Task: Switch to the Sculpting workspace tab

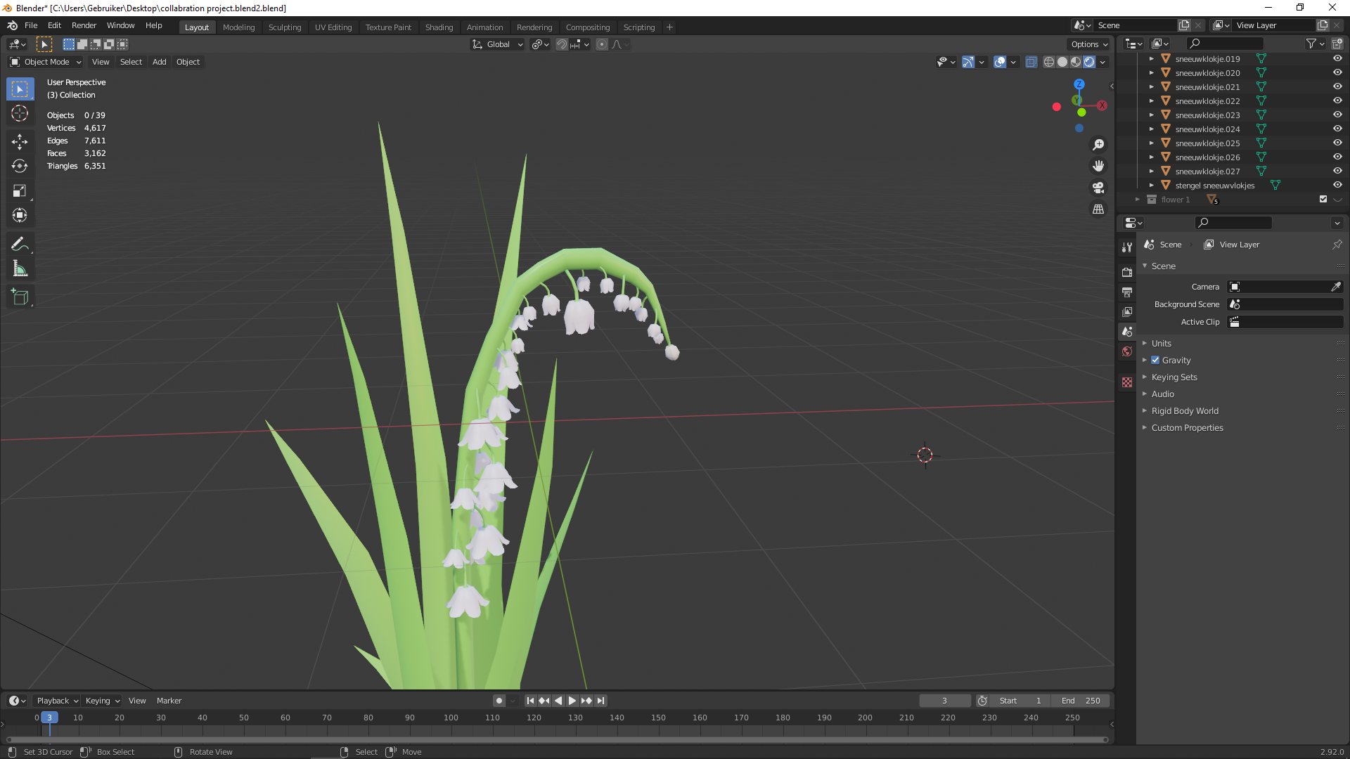Action: coord(284,27)
